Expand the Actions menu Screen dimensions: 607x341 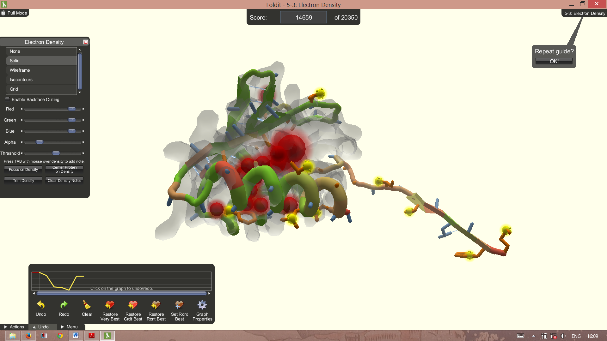click(x=14, y=327)
